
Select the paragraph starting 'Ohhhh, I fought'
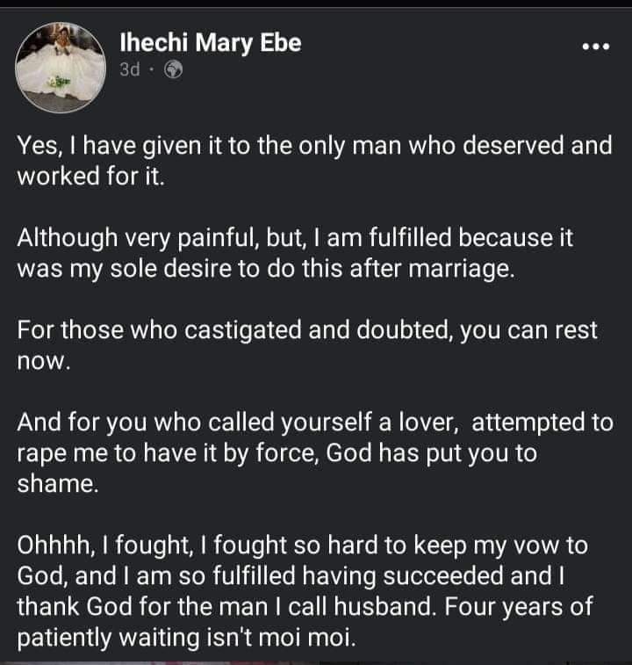coord(305,591)
